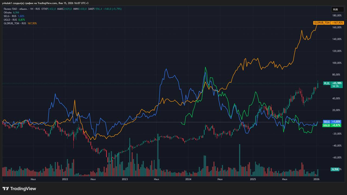
Task: Click the chart author caption at top
Action: pyautogui.click(x=45, y=3)
